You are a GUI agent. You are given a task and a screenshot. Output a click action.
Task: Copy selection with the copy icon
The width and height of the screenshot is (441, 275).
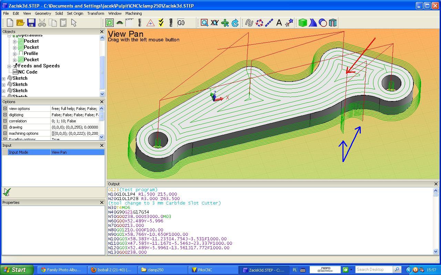pos(53,23)
